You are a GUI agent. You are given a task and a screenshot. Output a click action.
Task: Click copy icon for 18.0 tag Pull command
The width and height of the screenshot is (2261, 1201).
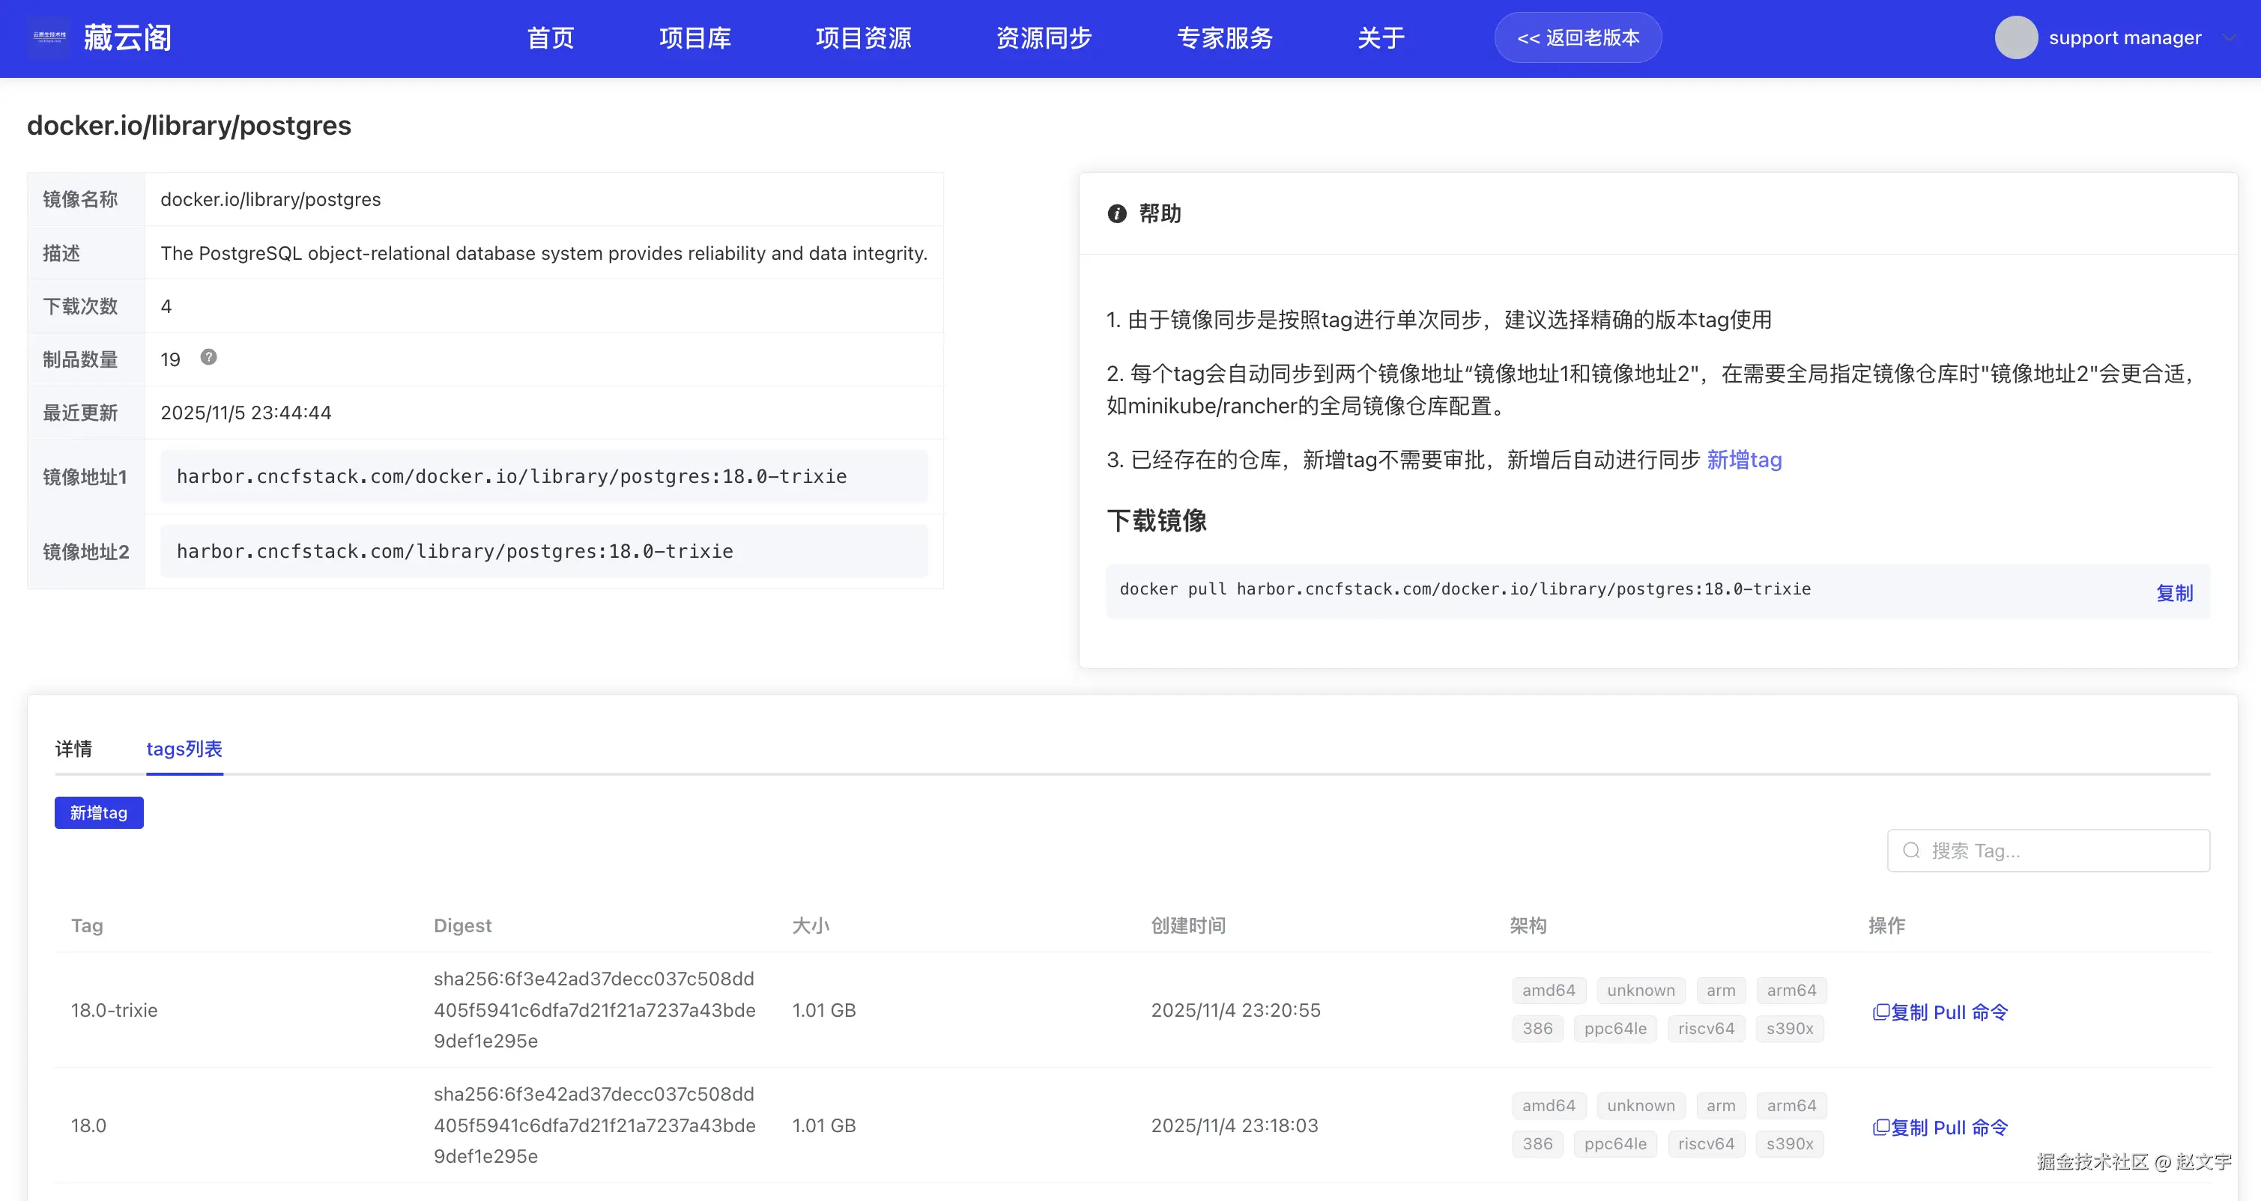[1881, 1128]
